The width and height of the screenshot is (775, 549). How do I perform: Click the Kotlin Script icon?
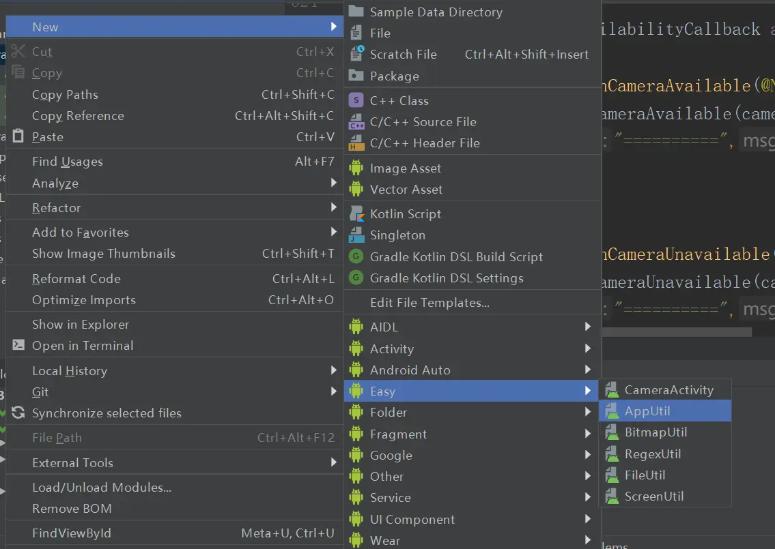point(356,213)
